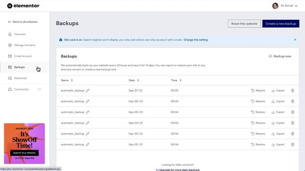Delete the Sep-05-23 backup with trash icon
The image size is (305, 171).
point(293,112)
